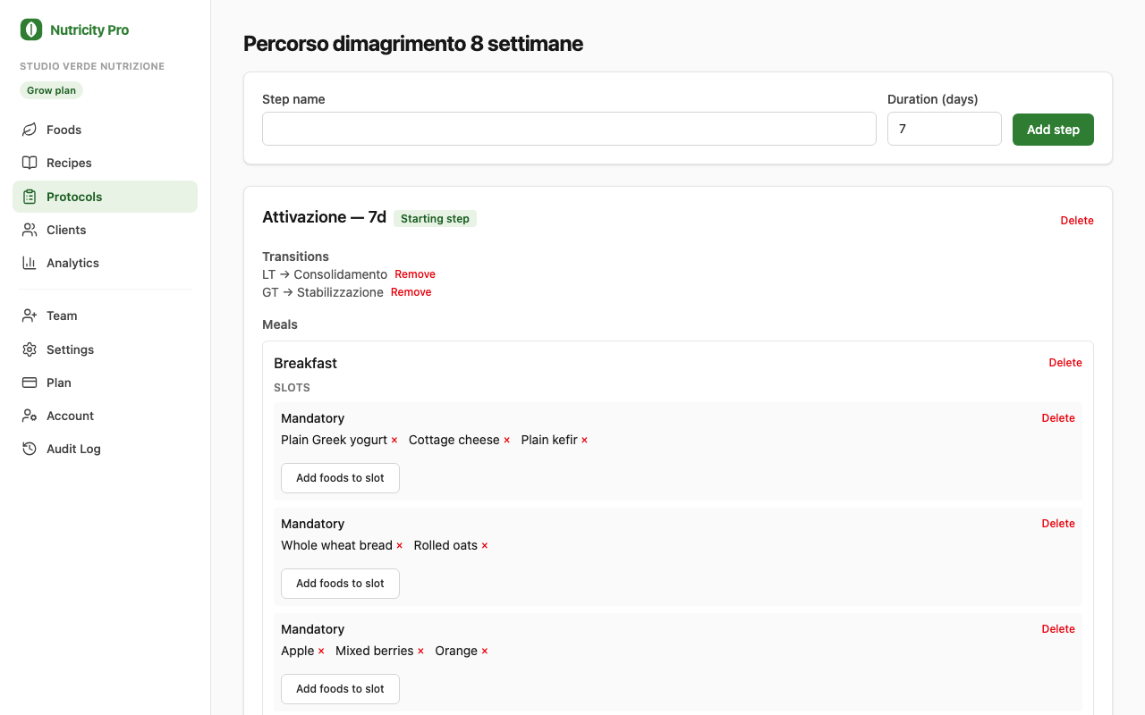Add foods to the bread and oats slot
Viewport: 1145px width, 715px height.
coord(340,584)
